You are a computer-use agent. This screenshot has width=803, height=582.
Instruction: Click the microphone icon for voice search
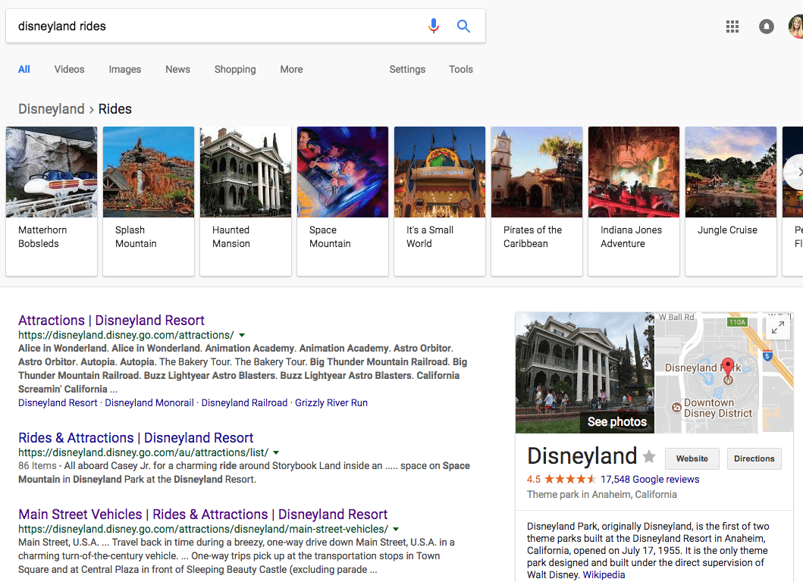pyautogui.click(x=433, y=25)
